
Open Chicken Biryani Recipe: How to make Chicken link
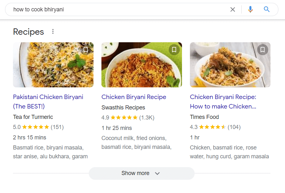pyautogui.click(x=223, y=102)
